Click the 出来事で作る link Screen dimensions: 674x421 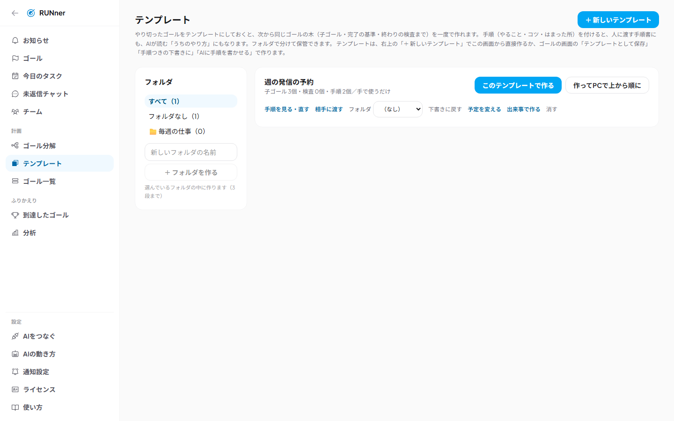click(x=524, y=109)
